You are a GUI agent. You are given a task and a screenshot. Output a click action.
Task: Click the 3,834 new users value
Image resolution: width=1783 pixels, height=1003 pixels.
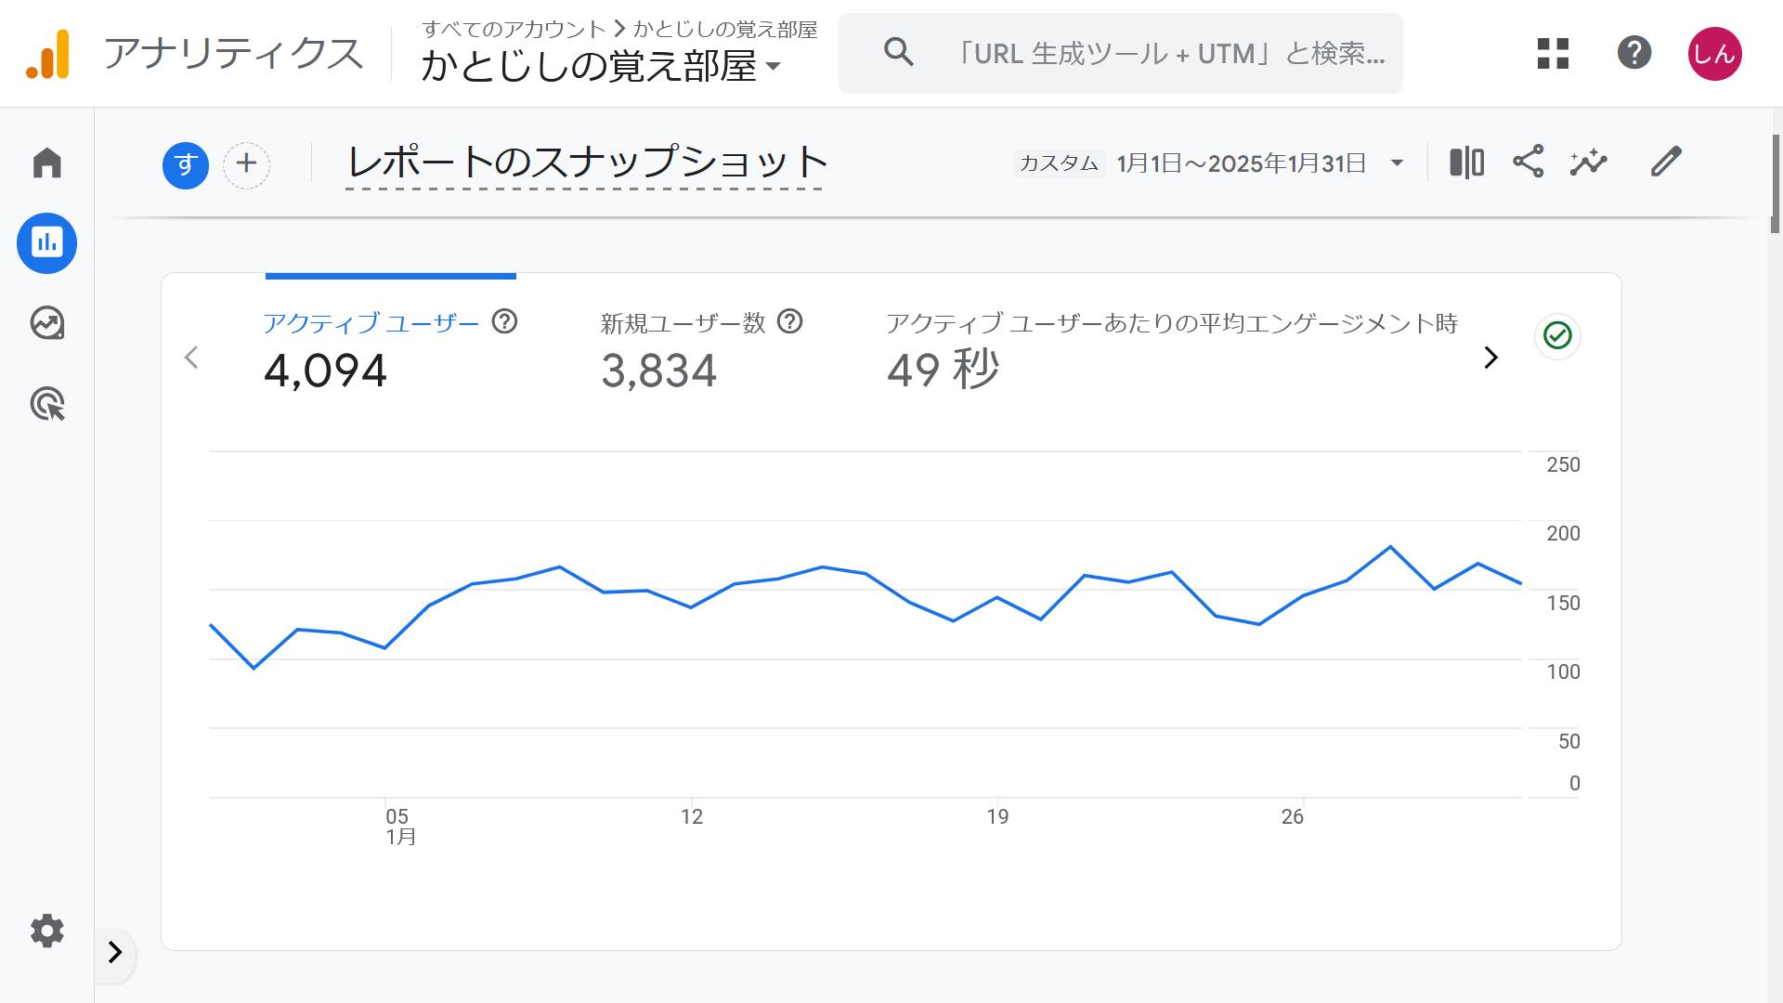point(658,371)
